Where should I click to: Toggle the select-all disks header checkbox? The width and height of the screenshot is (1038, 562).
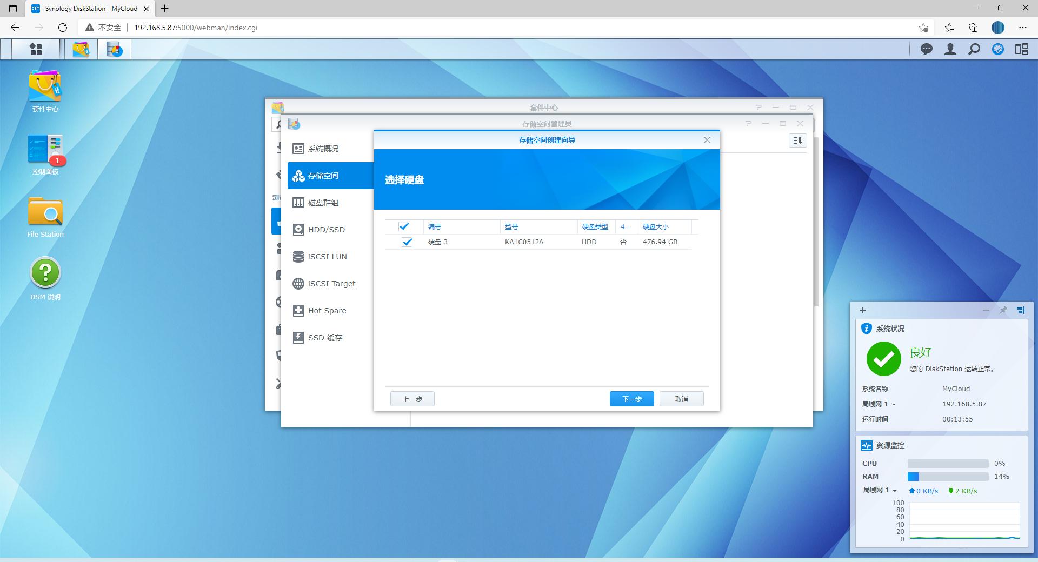404,226
